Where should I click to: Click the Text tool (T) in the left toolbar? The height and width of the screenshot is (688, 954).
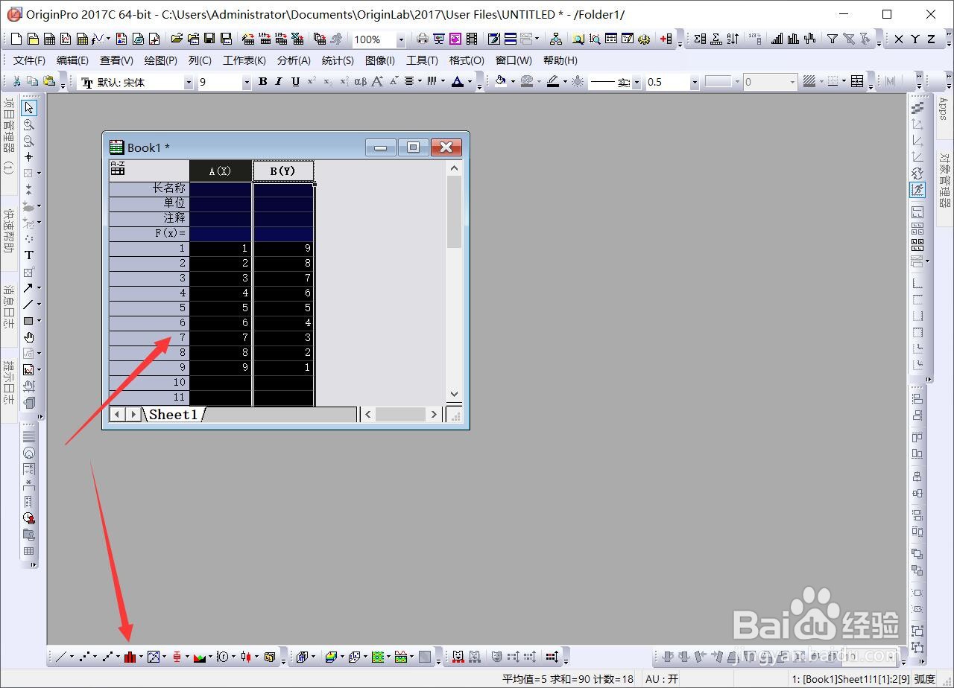coord(29,255)
